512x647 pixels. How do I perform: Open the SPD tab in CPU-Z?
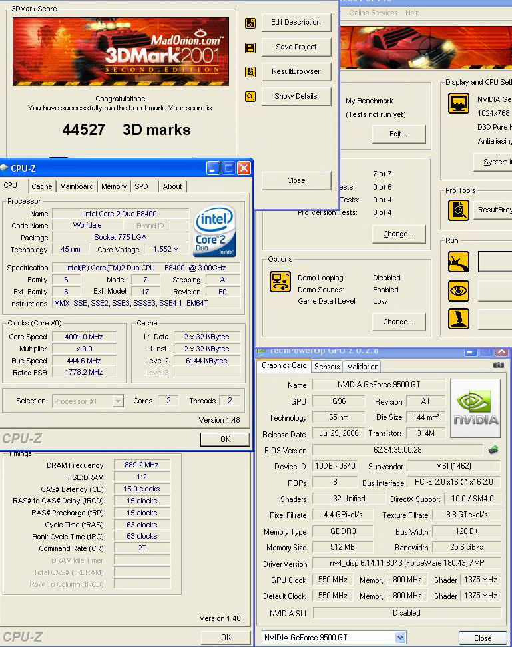(142, 186)
